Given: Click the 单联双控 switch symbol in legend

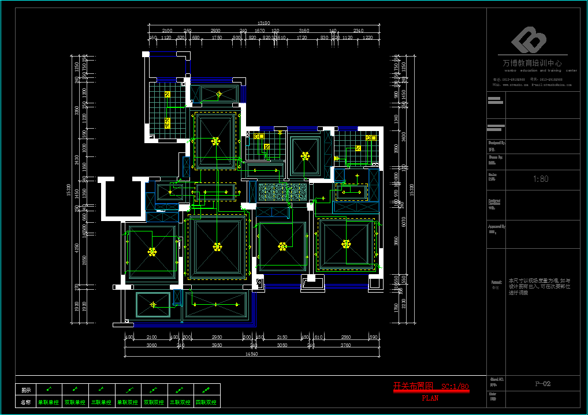Looking at the screenshot, I should pyautogui.click(x=129, y=389).
